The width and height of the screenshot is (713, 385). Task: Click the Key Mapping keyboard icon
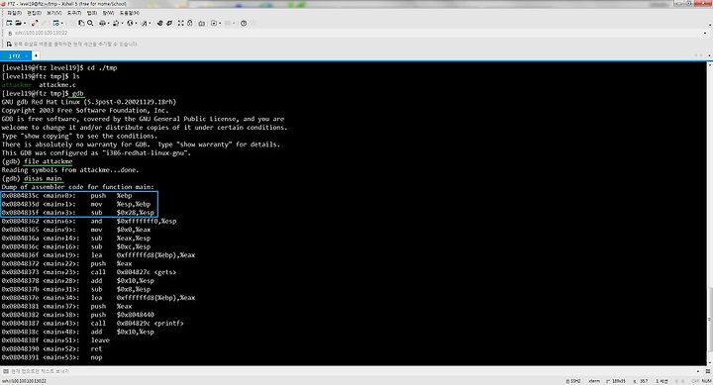(x=201, y=23)
